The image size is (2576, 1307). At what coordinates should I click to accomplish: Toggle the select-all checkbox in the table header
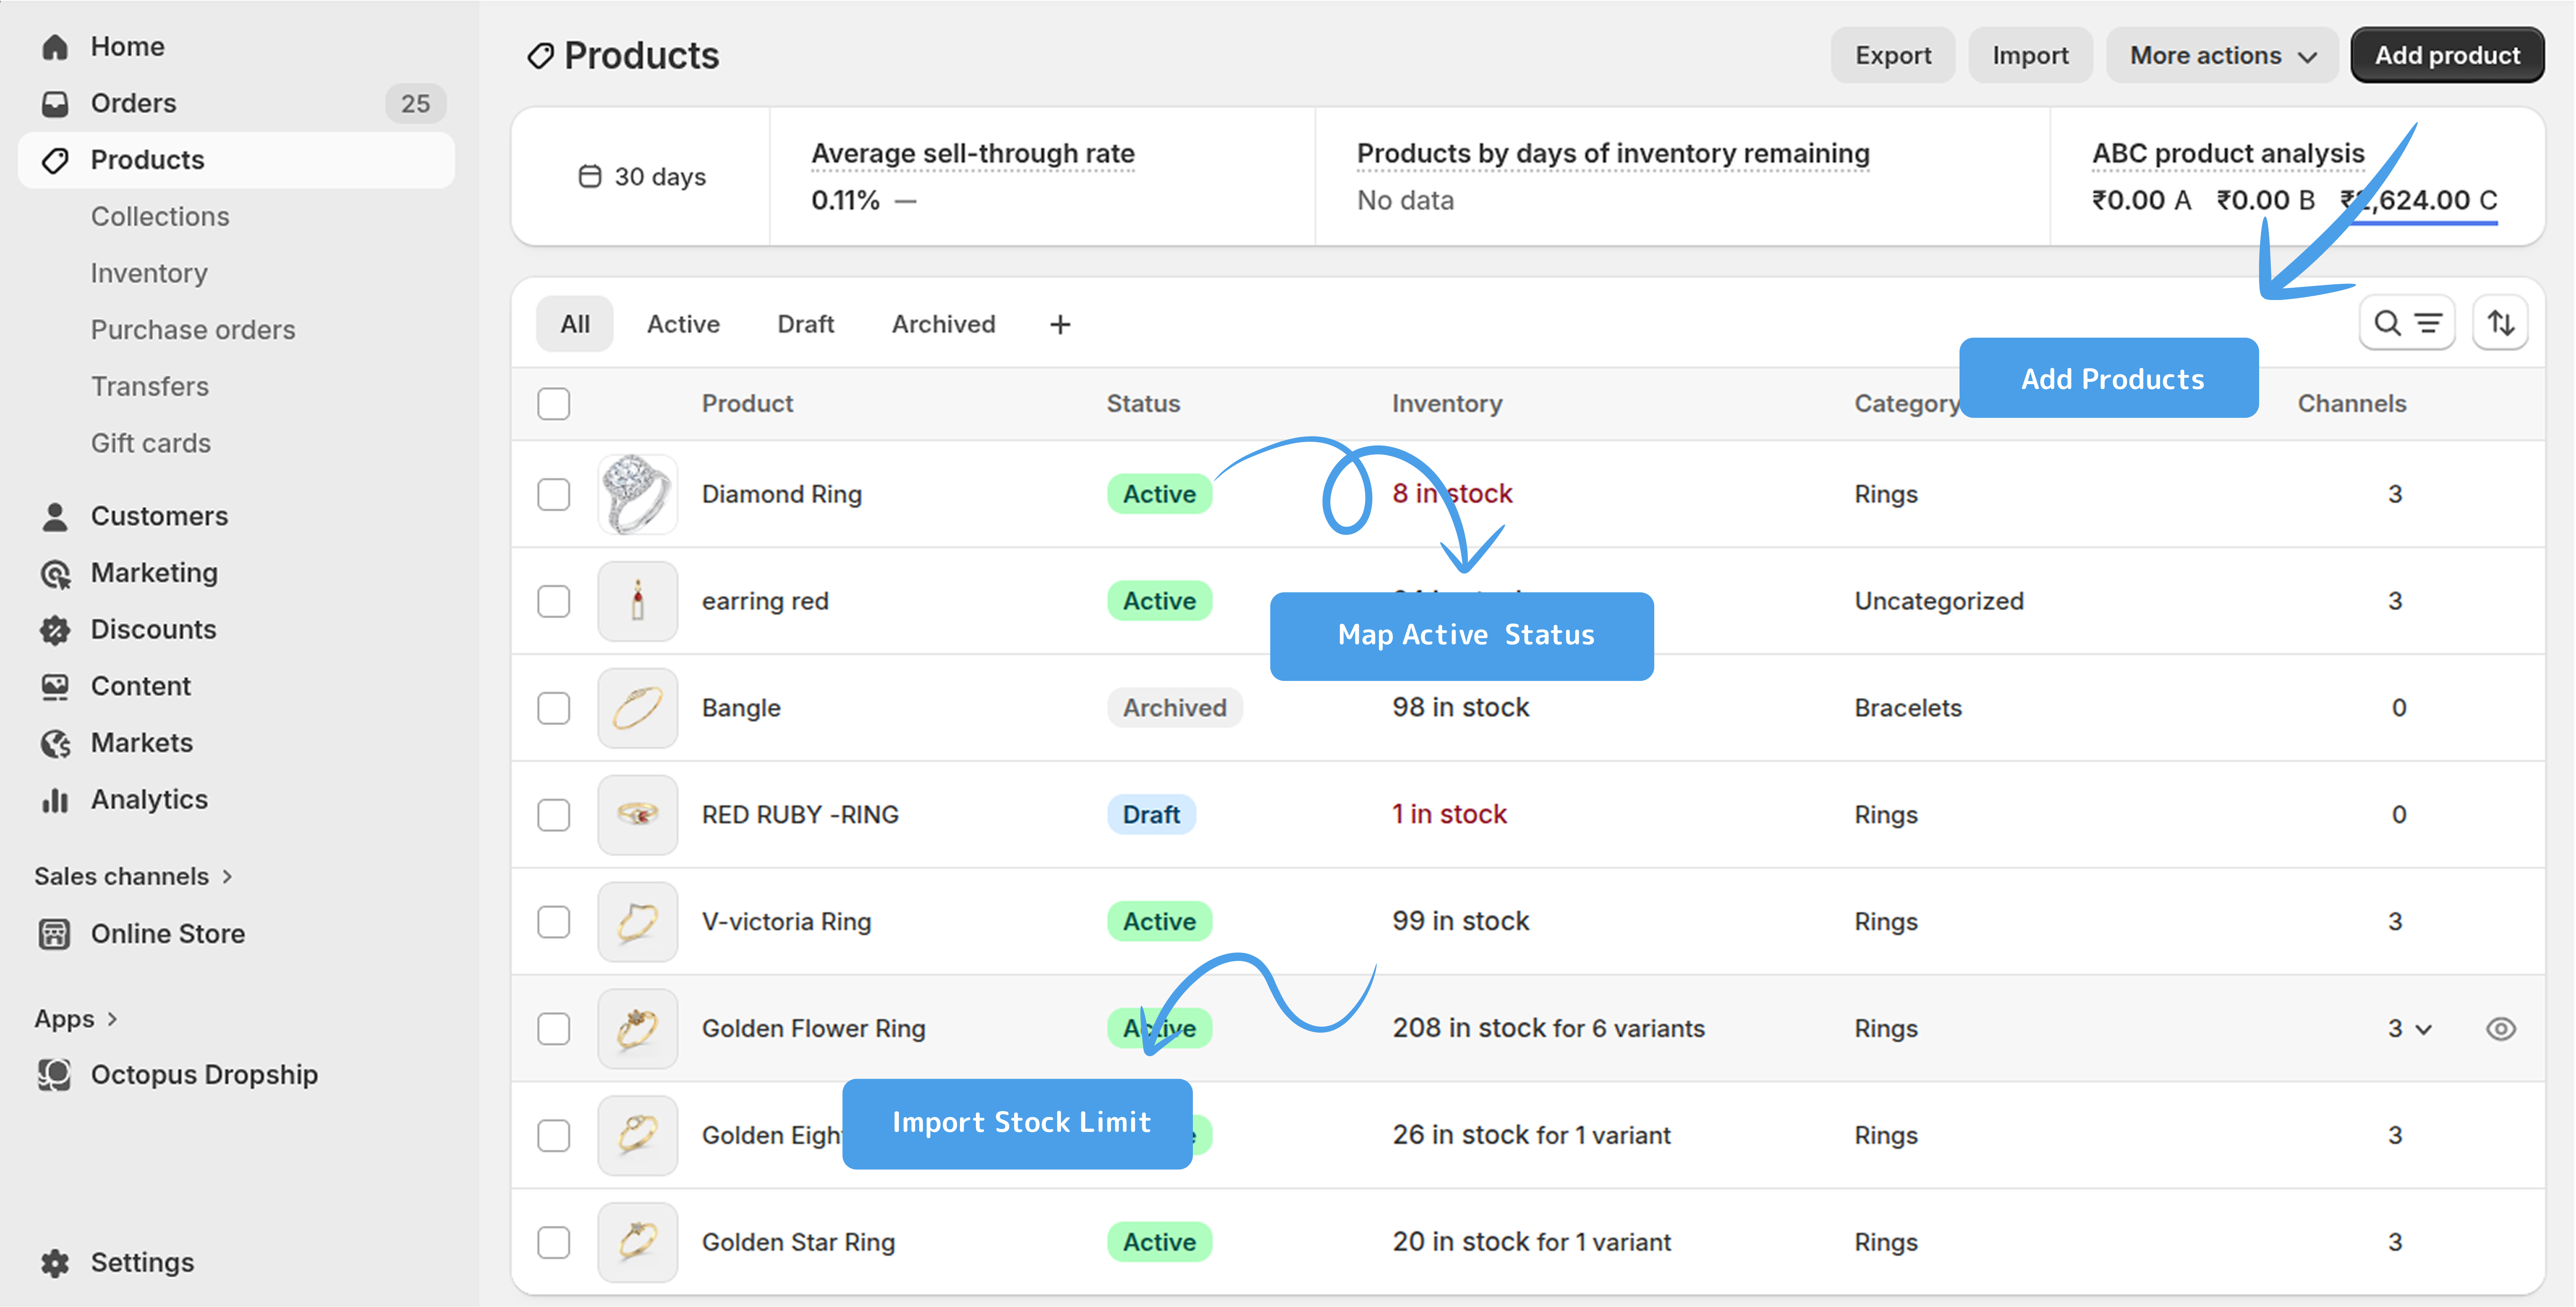point(553,403)
